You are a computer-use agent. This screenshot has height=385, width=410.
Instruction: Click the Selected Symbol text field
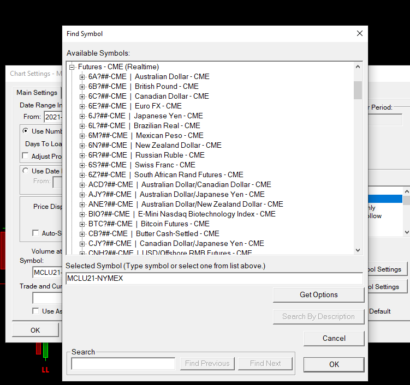pos(214,279)
